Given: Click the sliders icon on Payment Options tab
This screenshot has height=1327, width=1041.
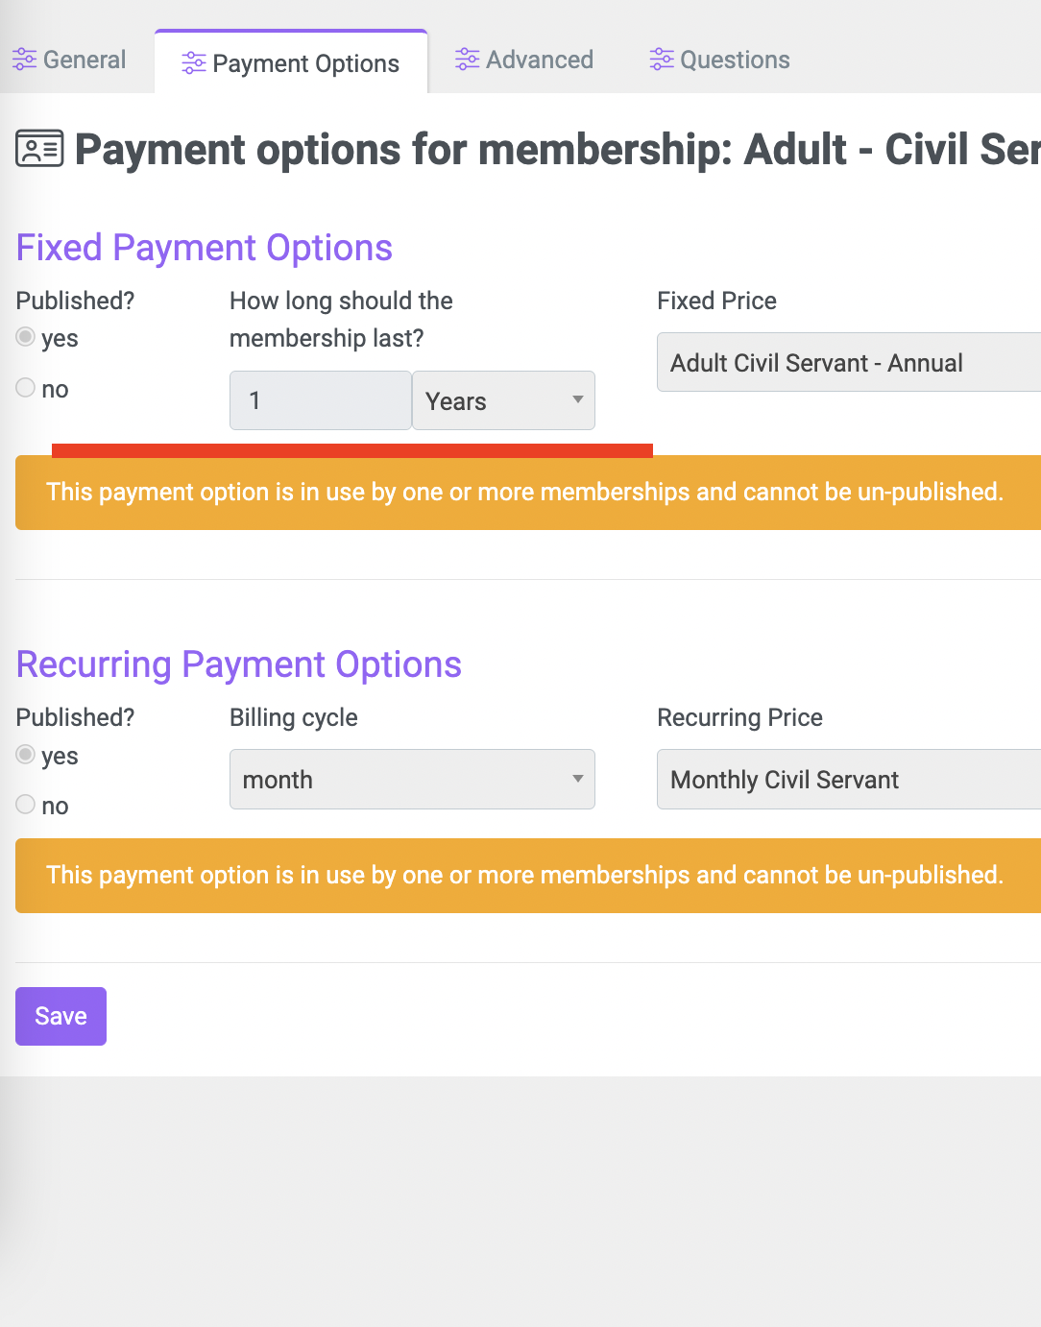Looking at the screenshot, I should [x=194, y=63].
